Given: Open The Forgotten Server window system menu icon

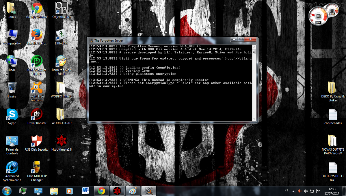Looking at the screenshot, I should coord(91,40).
